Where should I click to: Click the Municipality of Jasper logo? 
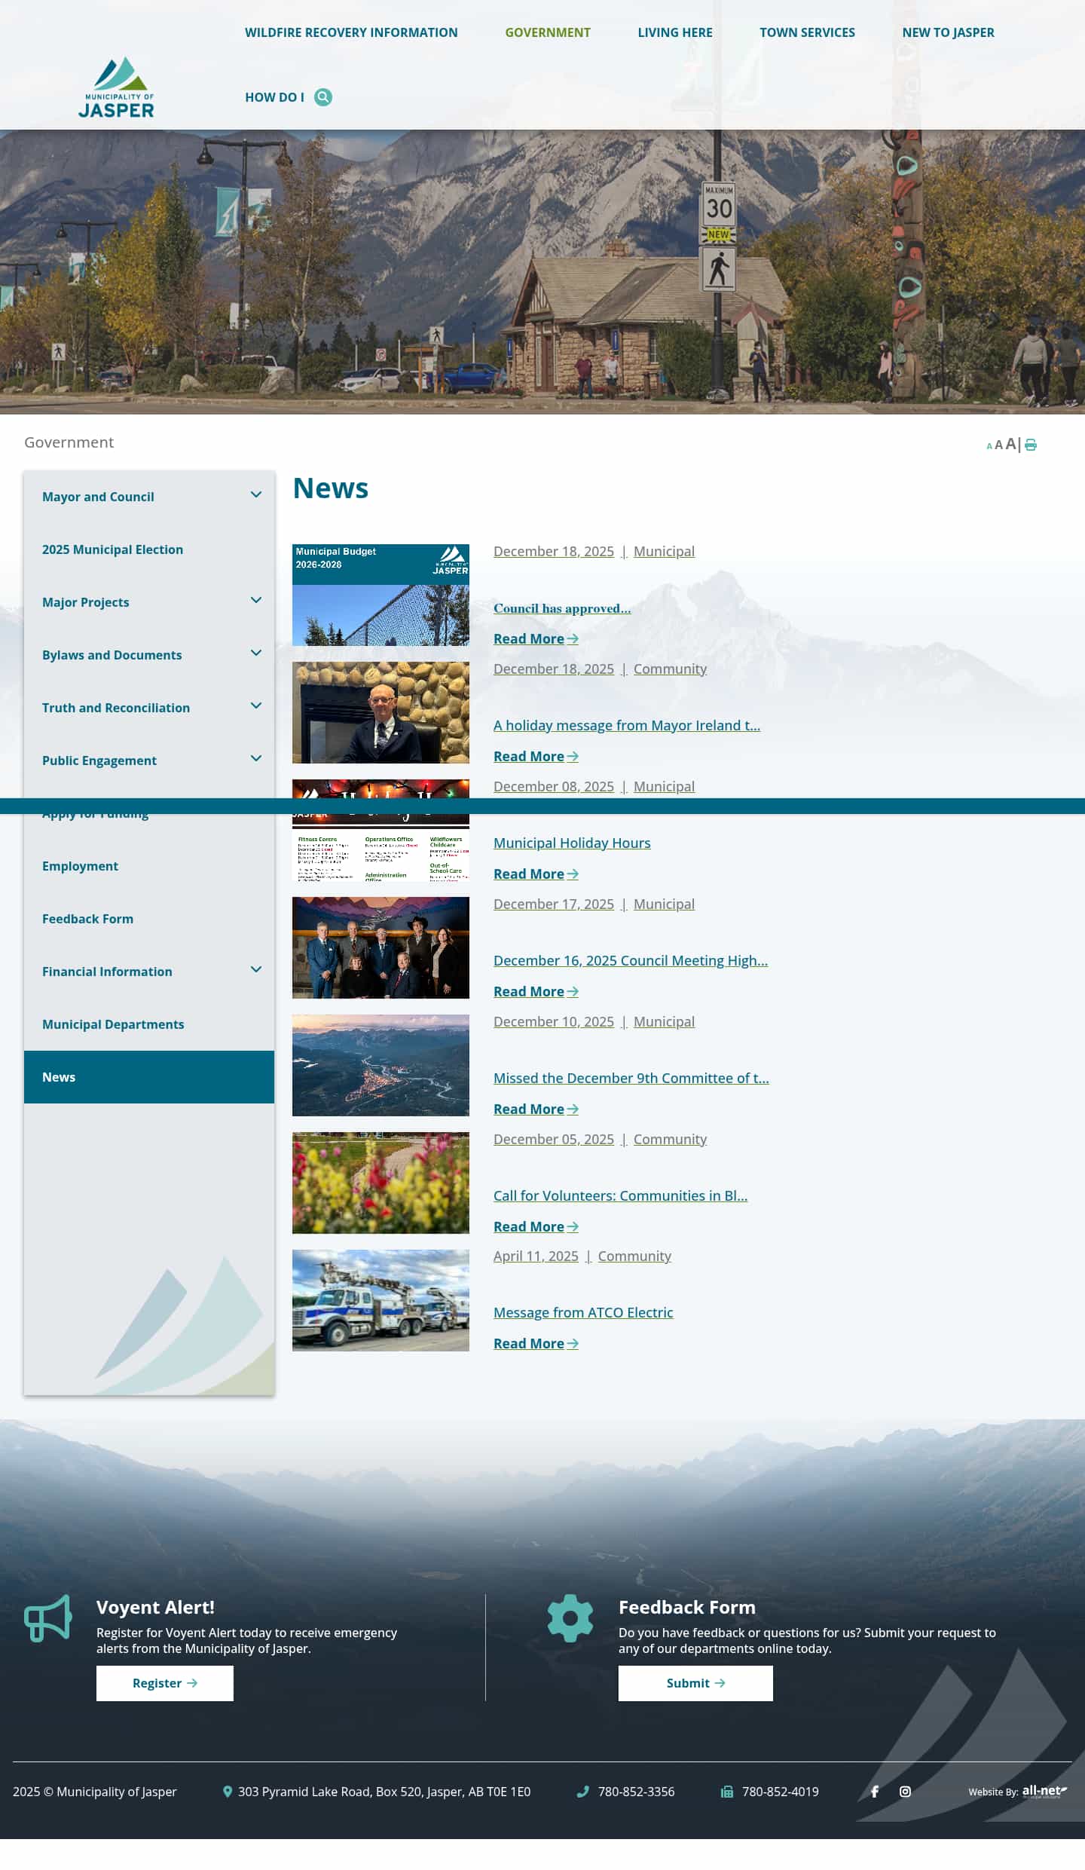(116, 87)
